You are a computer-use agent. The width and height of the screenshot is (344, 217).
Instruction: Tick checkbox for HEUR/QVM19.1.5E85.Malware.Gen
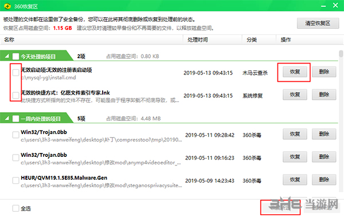(15, 180)
